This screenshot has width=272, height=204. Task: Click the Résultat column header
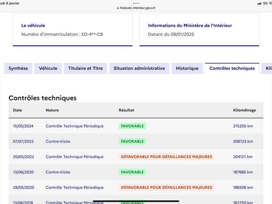pyautogui.click(x=126, y=110)
